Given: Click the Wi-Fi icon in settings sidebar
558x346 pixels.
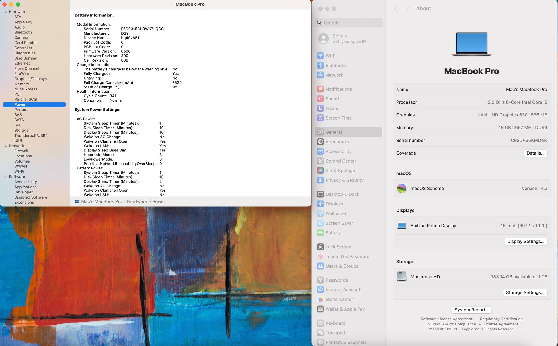Looking at the screenshot, I should coord(320,56).
